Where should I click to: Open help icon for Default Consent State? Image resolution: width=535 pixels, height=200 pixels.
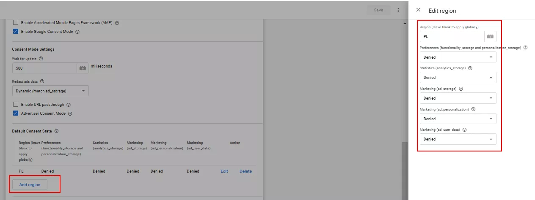click(x=56, y=131)
